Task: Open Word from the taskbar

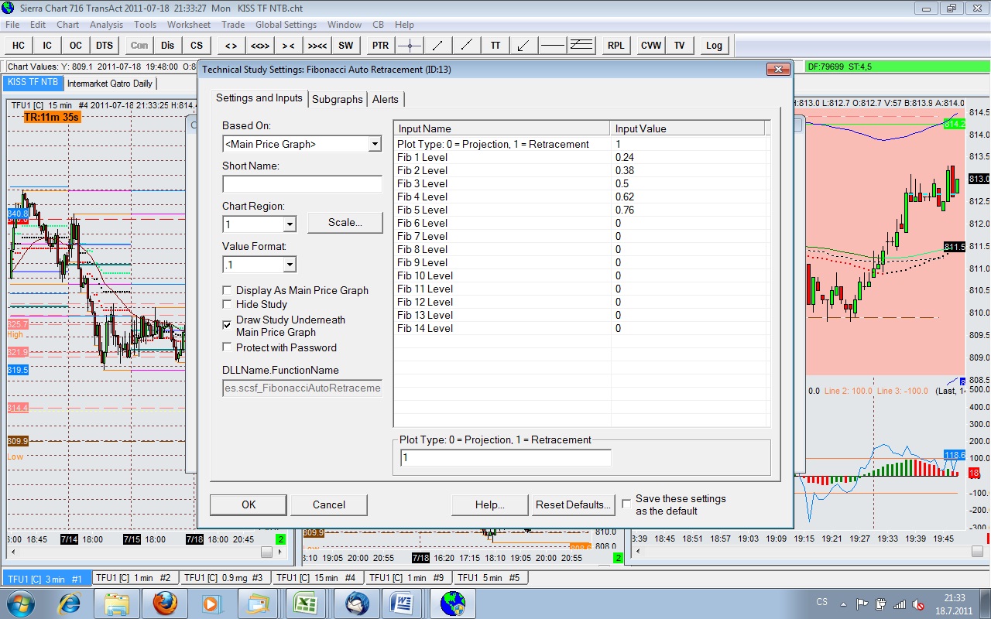Action: 403,602
